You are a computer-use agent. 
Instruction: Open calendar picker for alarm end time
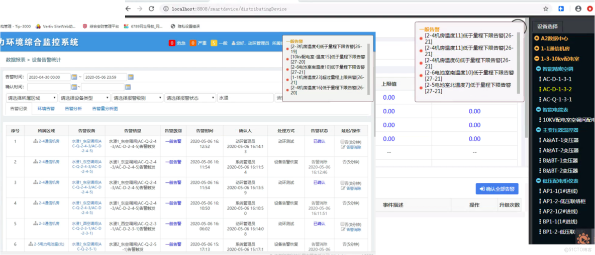coord(131,77)
